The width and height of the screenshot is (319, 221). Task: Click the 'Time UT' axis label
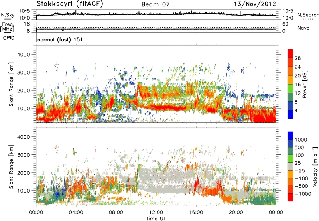pos(156,219)
